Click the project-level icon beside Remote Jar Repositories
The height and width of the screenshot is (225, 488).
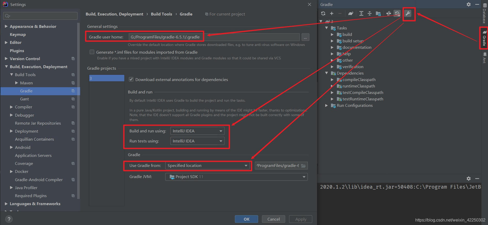tap(73, 123)
